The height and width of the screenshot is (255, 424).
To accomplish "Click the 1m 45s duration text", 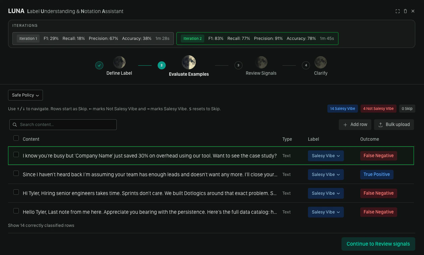I will pos(327,39).
